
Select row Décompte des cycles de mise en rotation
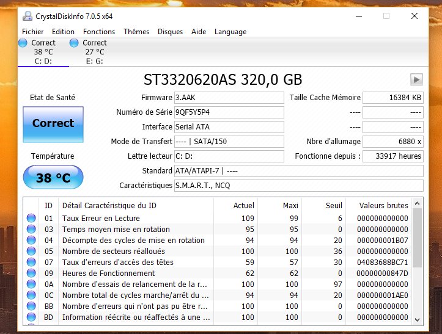click(x=218, y=240)
